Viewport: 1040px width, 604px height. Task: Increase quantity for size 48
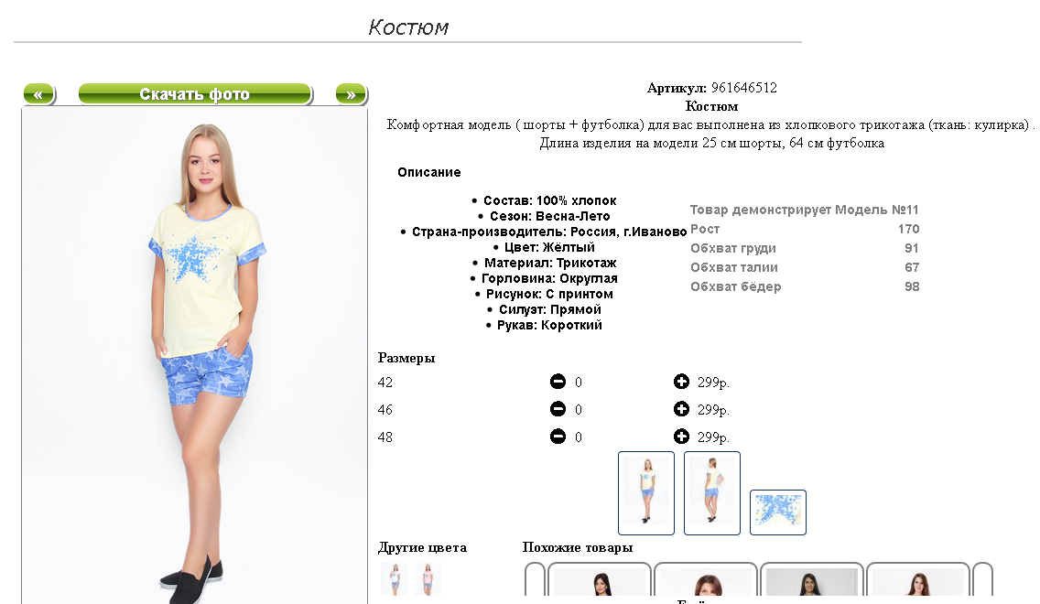[x=681, y=437]
